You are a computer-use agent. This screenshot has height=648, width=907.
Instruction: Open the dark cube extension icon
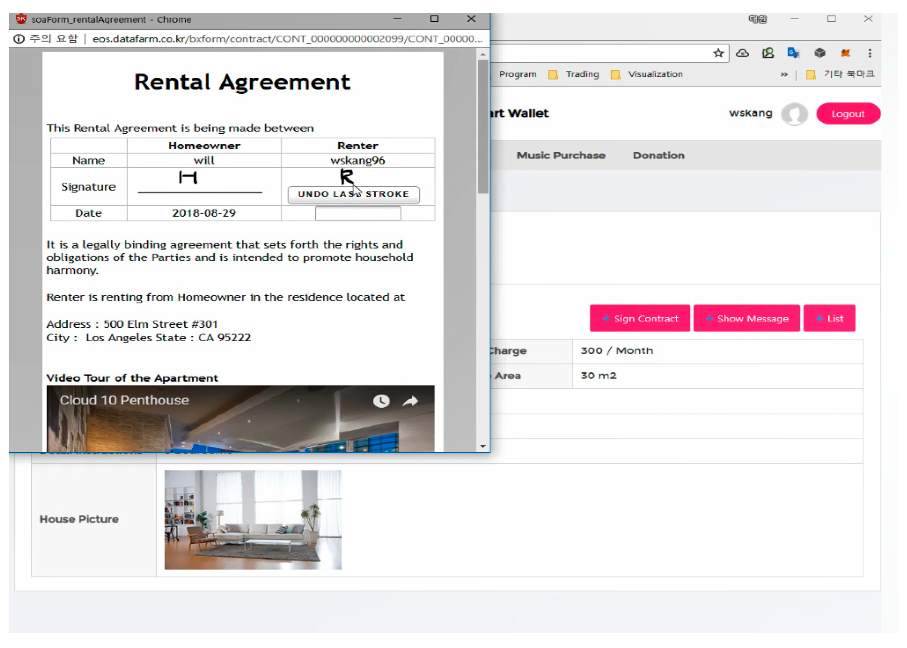coord(819,54)
